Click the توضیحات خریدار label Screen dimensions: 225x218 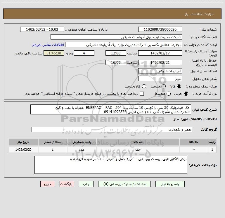pos(203,165)
